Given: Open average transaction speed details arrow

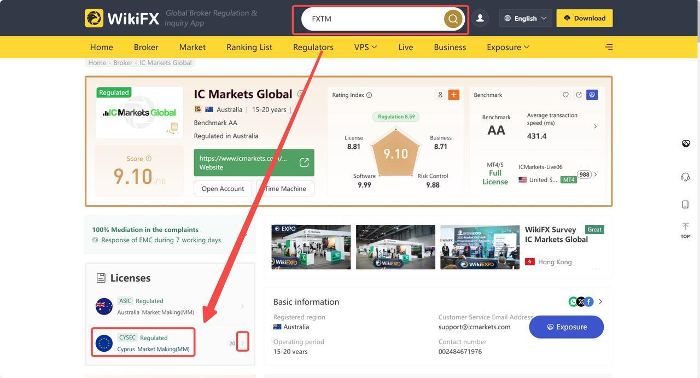Looking at the screenshot, I should 596,126.
